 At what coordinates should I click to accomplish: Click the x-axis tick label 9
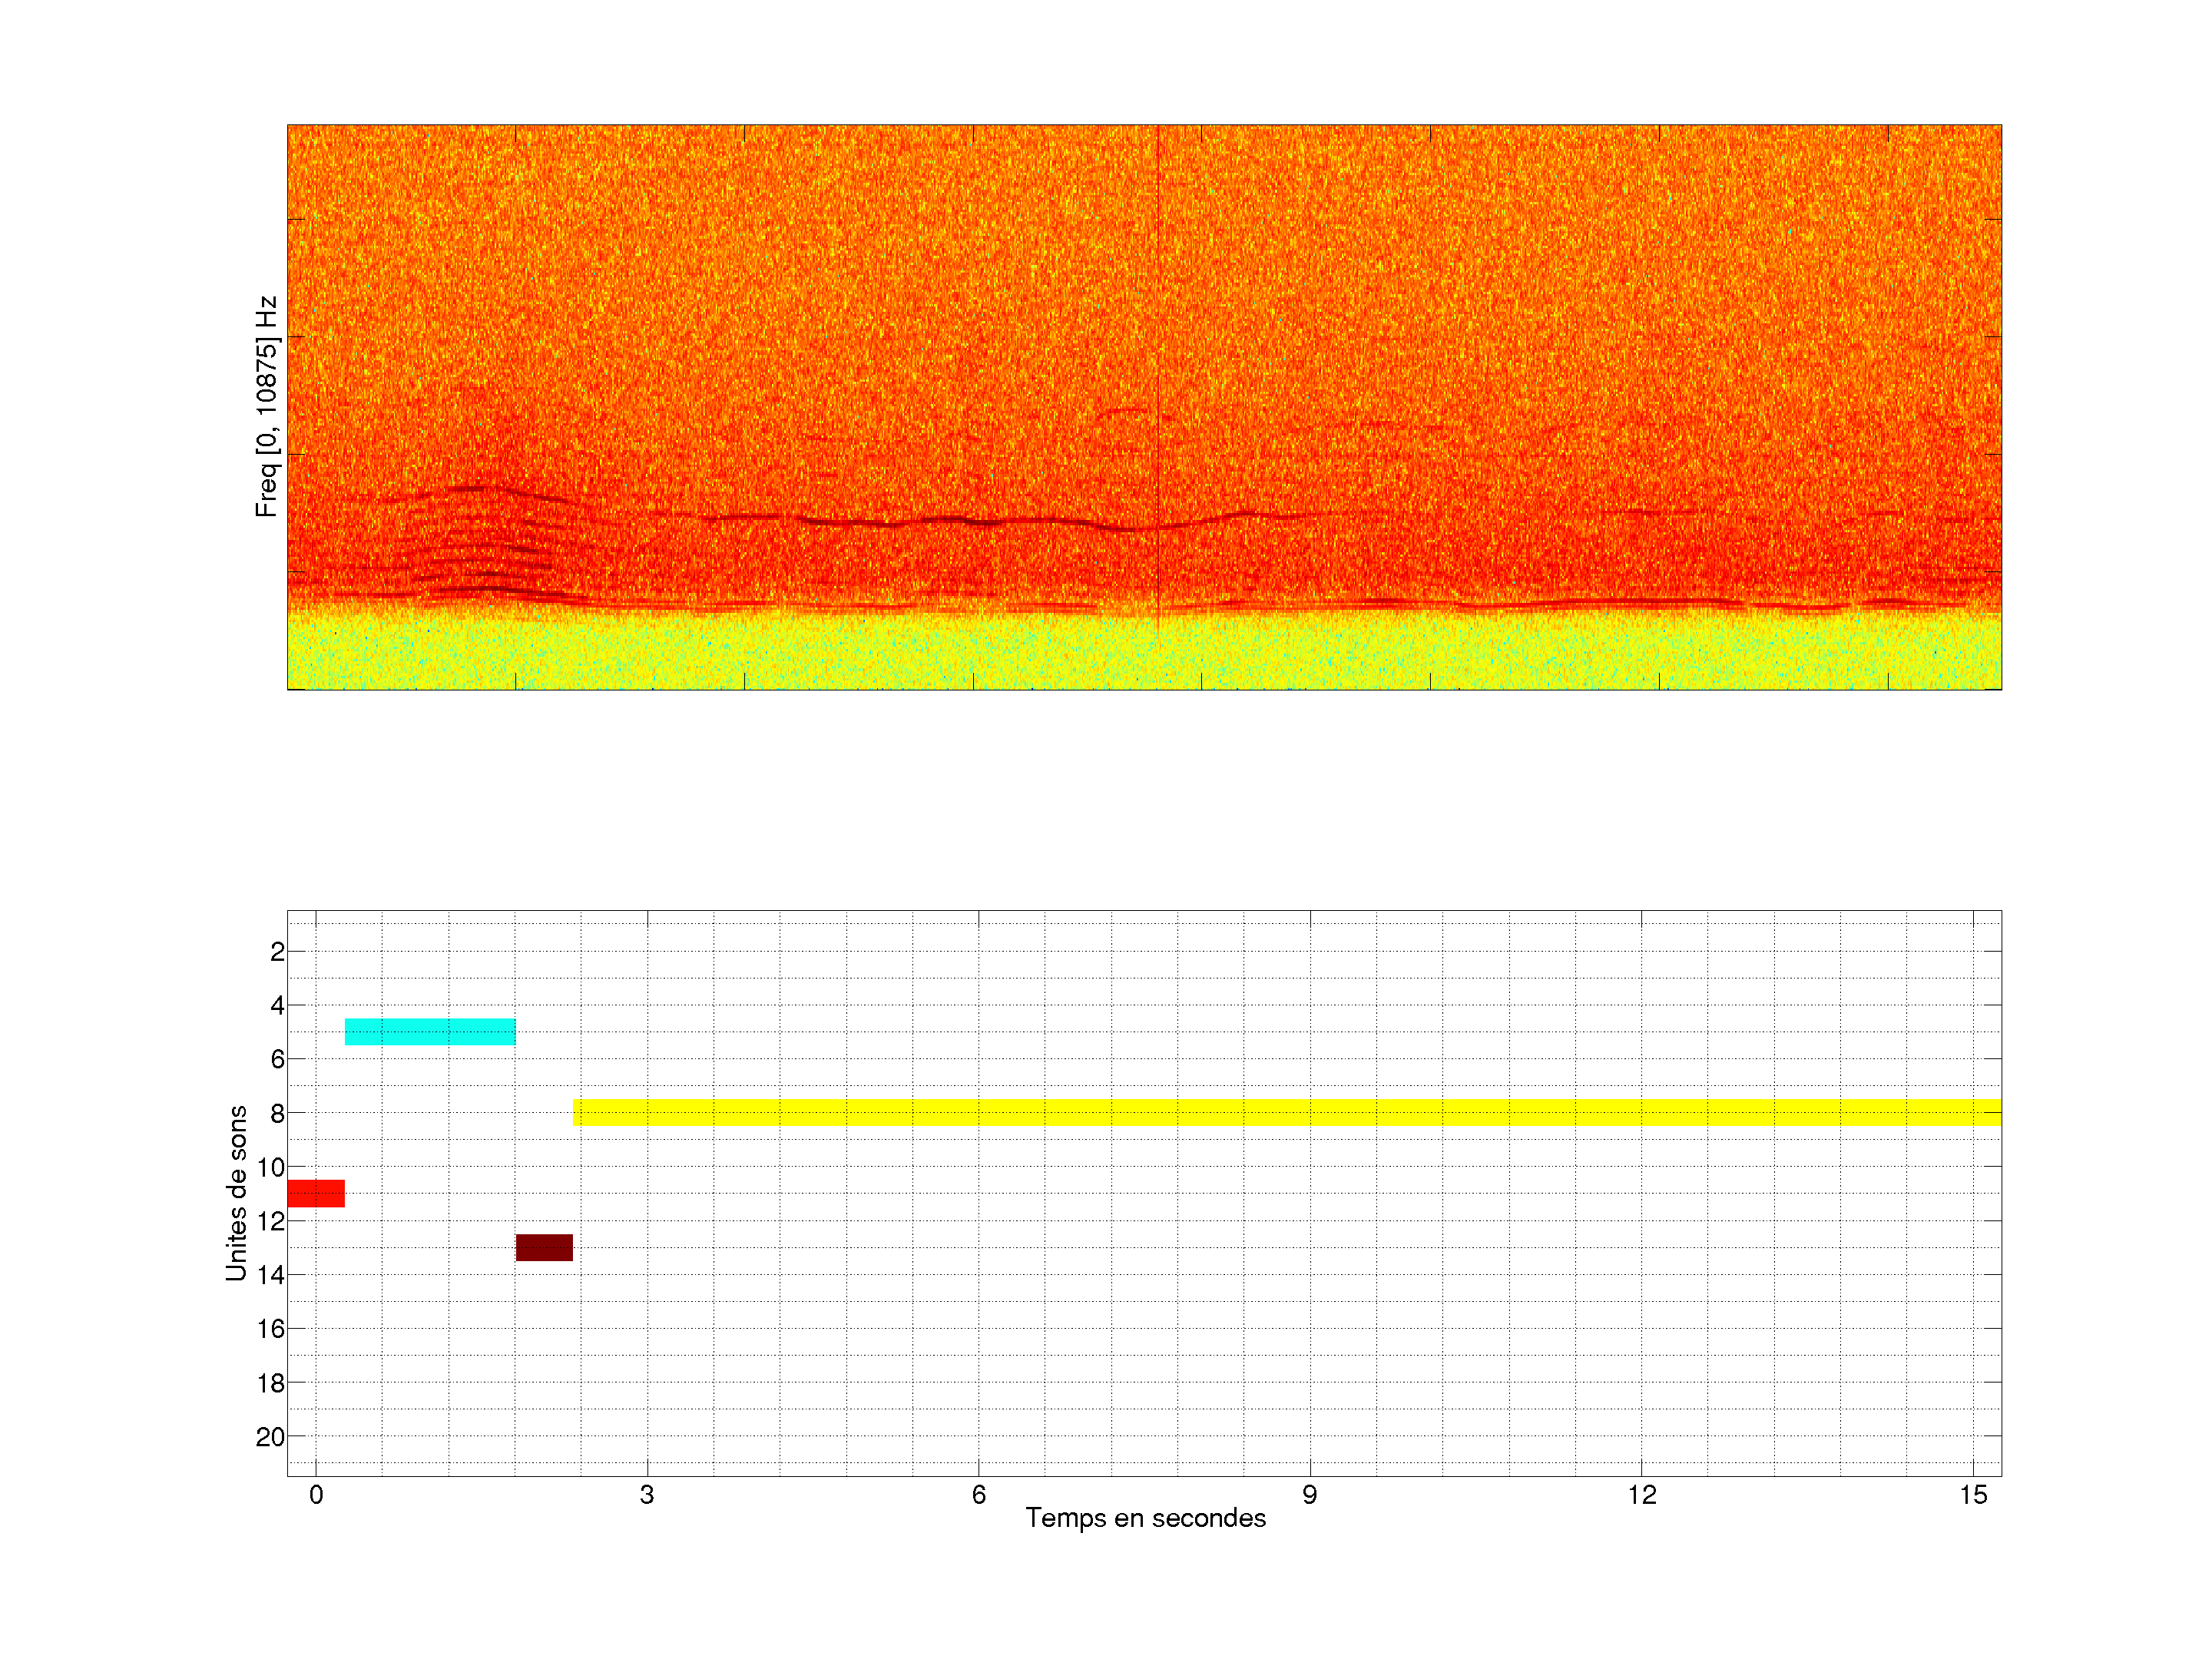point(1309,1495)
